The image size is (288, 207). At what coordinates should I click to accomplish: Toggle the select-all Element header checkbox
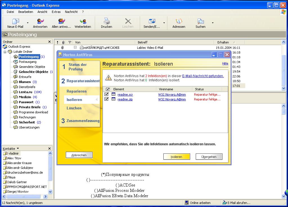click(108, 89)
